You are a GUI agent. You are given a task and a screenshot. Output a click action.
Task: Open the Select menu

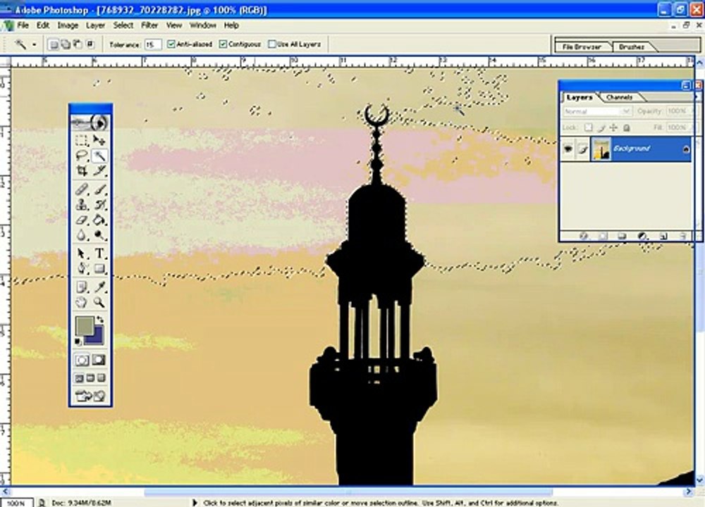[x=123, y=25]
